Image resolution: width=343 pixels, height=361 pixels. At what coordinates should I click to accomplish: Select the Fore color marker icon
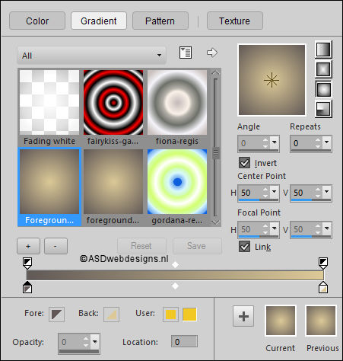(56, 315)
